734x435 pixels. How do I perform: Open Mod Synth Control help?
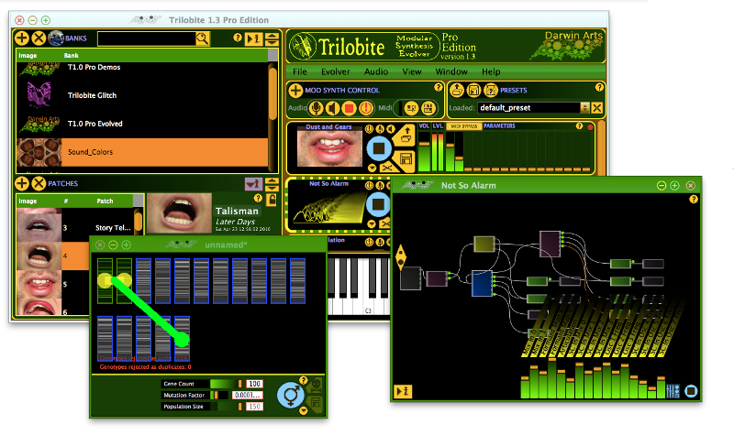click(439, 87)
